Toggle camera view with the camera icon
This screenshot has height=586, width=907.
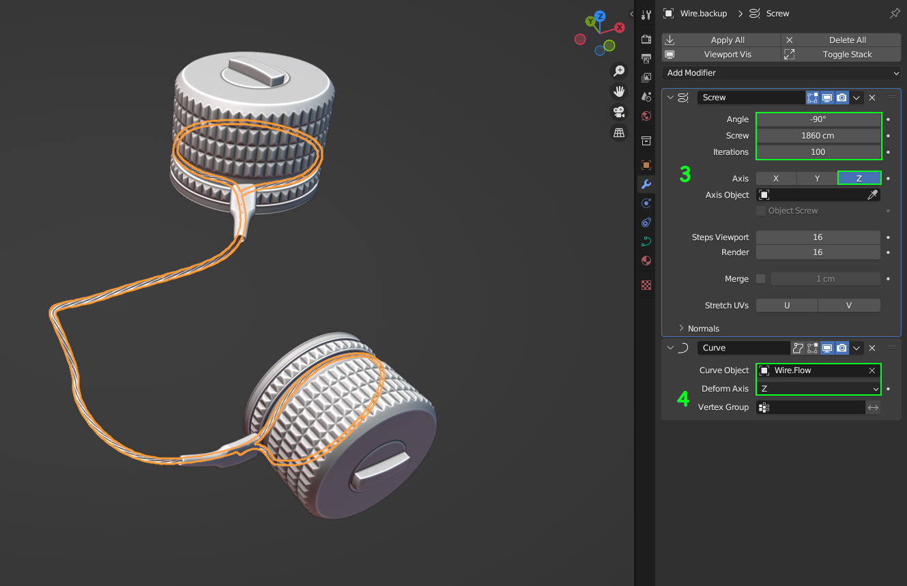[x=619, y=112]
